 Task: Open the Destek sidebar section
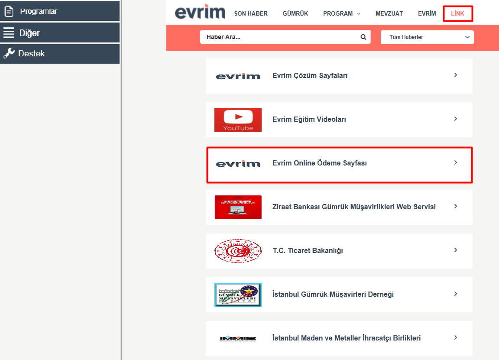pyautogui.click(x=60, y=53)
